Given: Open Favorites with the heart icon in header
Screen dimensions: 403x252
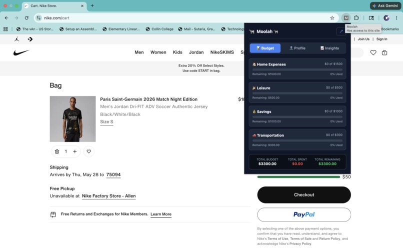Looking at the screenshot, I should point(373,52).
